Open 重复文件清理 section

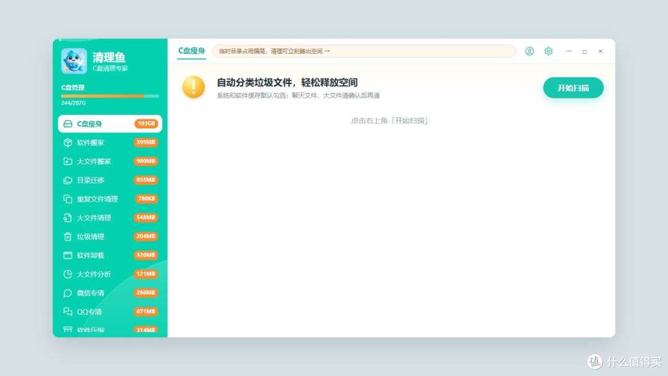coord(110,199)
